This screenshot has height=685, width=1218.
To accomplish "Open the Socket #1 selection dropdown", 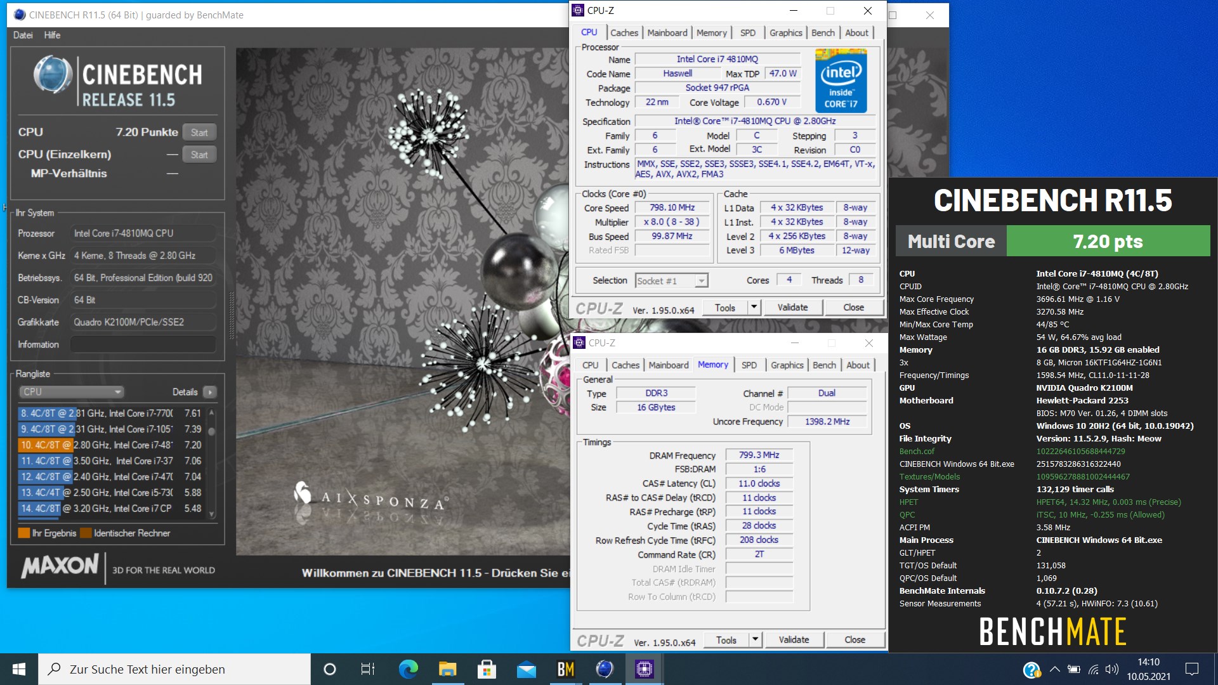I will 671,280.
